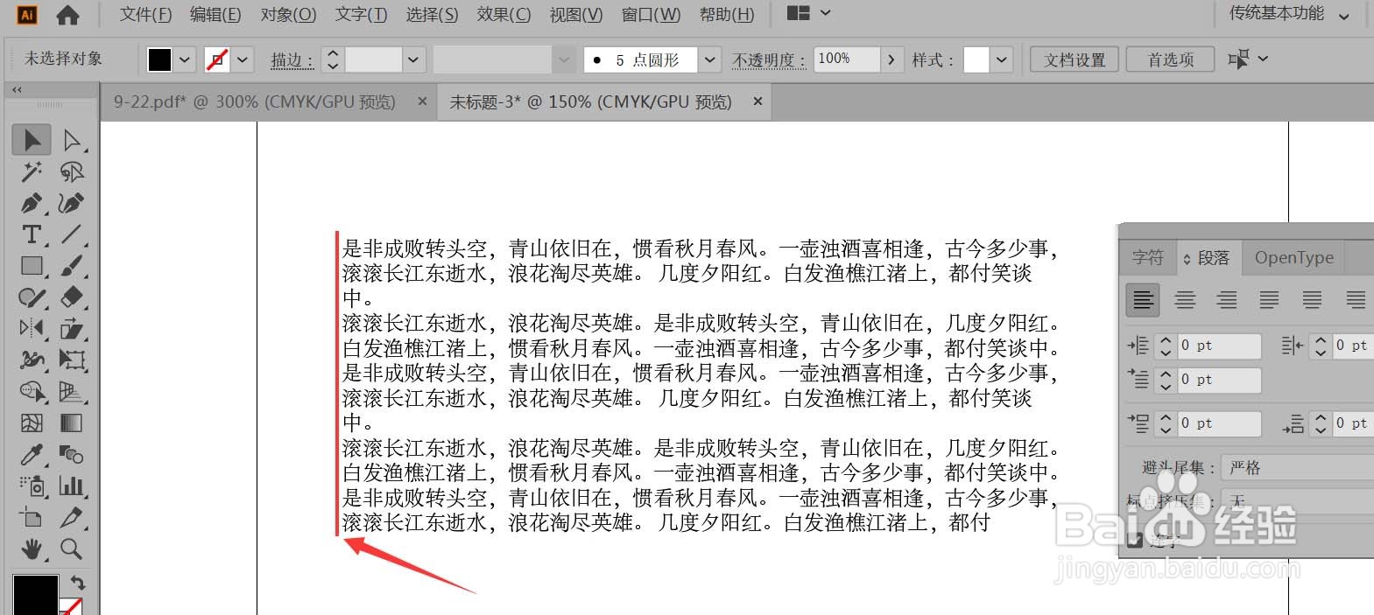Image resolution: width=1374 pixels, height=615 pixels.
Task: Pick the Eyedropper tool
Action: (x=32, y=454)
